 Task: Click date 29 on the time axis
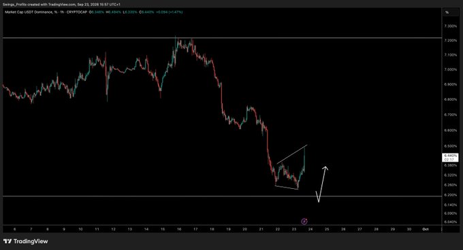point(392,229)
